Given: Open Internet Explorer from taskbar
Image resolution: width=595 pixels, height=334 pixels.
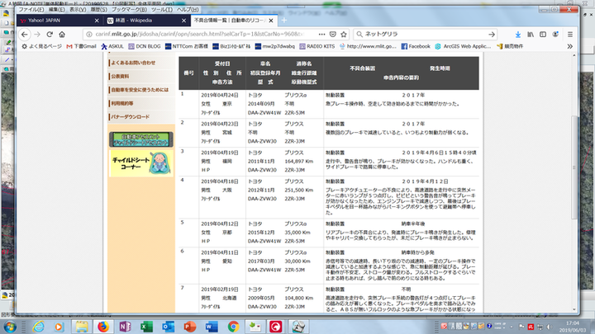Looking at the screenshot, I should [38, 327].
